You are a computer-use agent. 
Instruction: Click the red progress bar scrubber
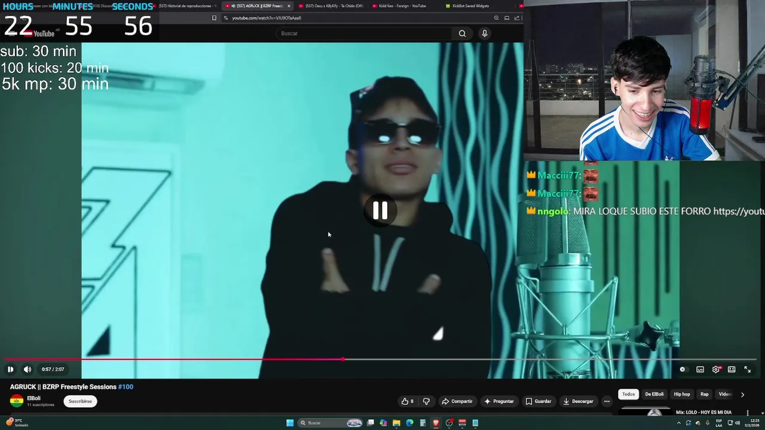click(342, 359)
